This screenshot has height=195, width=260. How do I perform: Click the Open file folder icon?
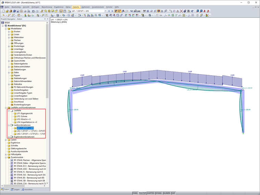[x=7, y=11]
